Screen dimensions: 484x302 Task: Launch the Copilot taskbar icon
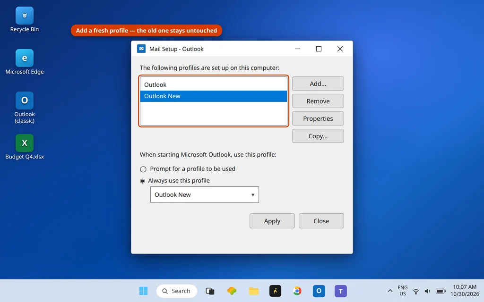(232, 291)
